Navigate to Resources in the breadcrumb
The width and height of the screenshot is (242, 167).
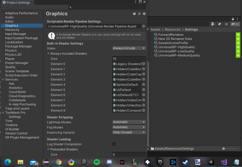(x=172, y=30)
